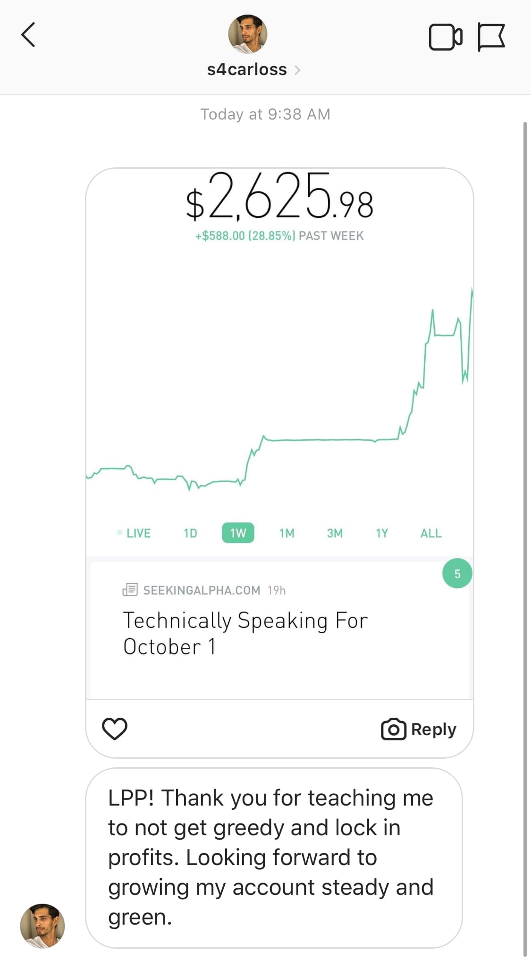Switch chart to 1M range
This screenshot has height=961, width=531.
coord(287,533)
